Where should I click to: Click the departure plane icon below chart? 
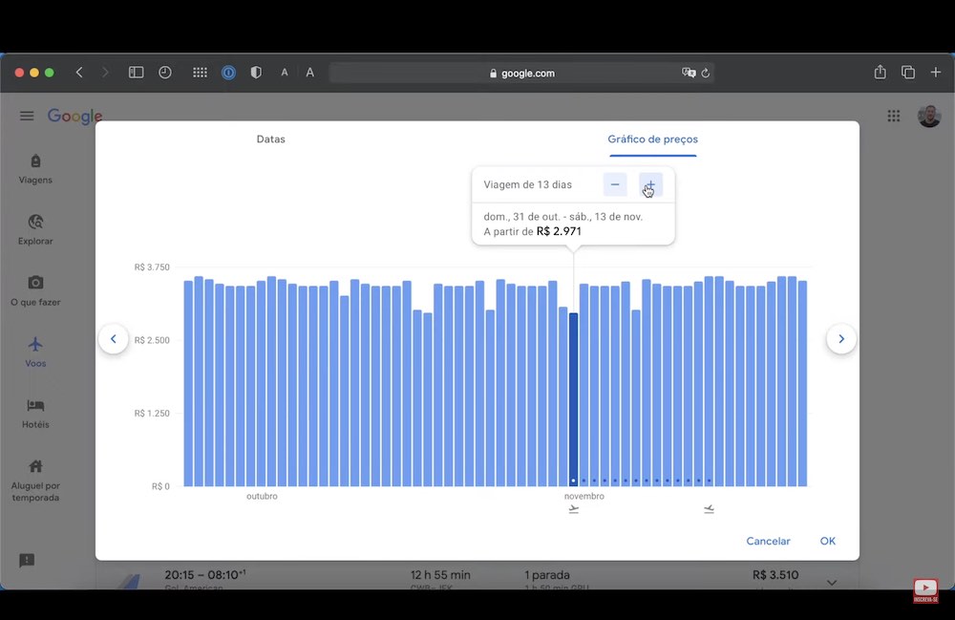[574, 509]
